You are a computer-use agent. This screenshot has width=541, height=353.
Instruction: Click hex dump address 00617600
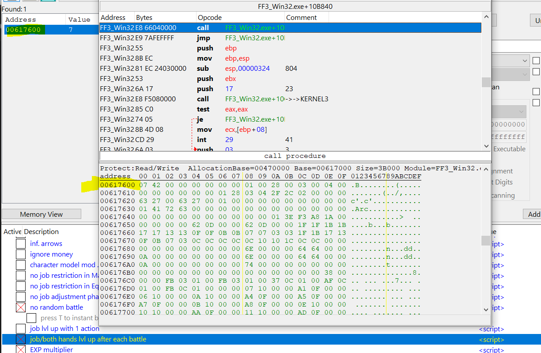[x=117, y=185]
